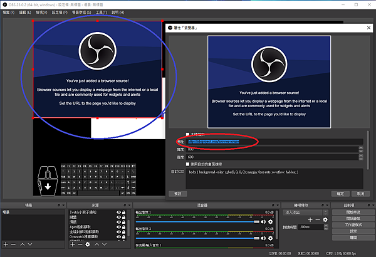Increase height 600 with up arrow
Viewport: 376px width, 257px height.
361,155
